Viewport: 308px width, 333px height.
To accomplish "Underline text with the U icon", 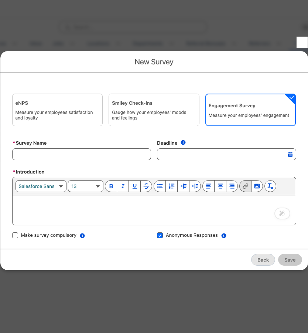I will 134,186.
